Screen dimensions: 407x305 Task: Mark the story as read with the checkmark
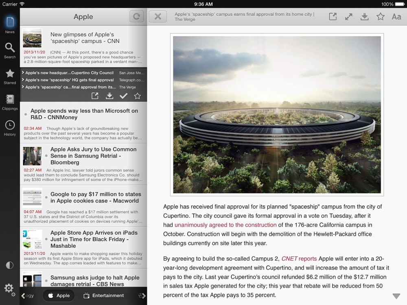point(124,96)
